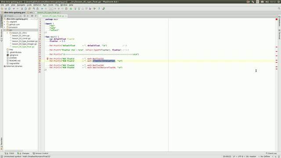Open the Code menu
The height and width of the screenshot is (158, 281).
[x=29, y=5]
